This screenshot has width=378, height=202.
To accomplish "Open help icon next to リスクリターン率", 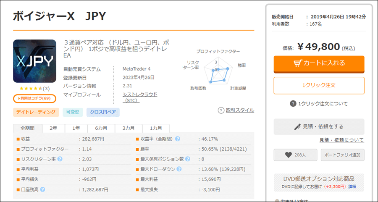I will [60, 159].
